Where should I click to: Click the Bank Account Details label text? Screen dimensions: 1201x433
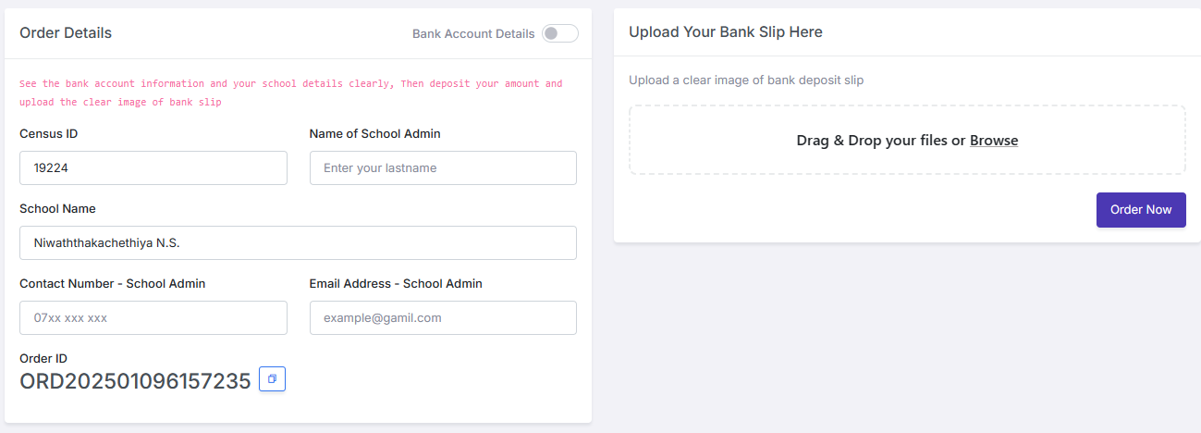(473, 33)
